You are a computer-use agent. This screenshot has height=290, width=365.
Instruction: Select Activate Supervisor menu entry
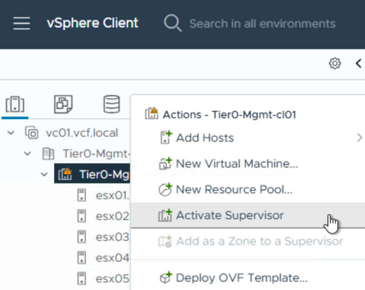click(230, 215)
